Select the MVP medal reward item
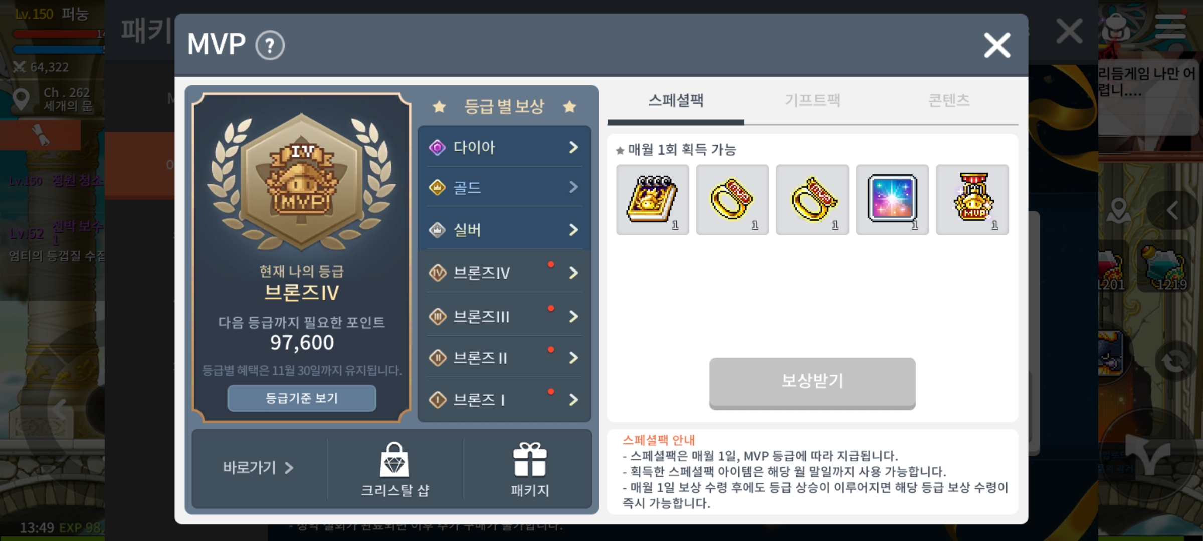1203x541 pixels. click(972, 199)
